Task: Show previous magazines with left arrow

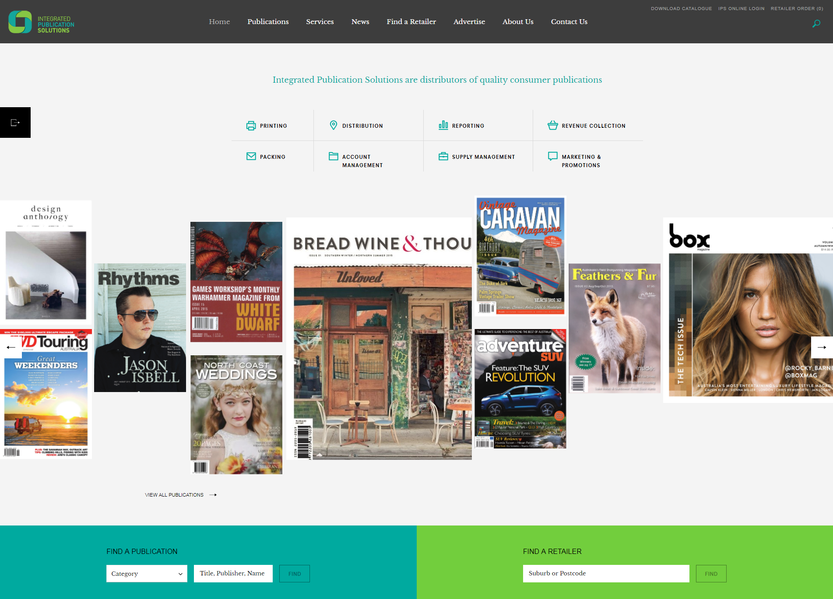Action: tap(11, 347)
